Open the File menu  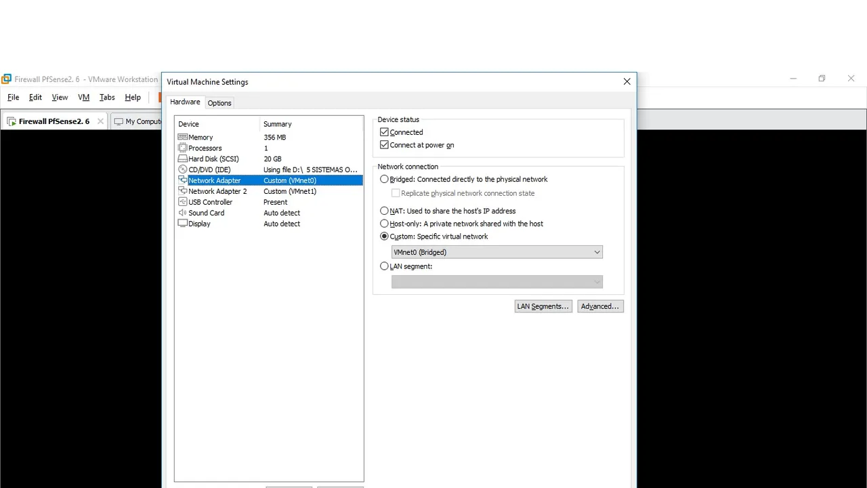pos(14,98)
